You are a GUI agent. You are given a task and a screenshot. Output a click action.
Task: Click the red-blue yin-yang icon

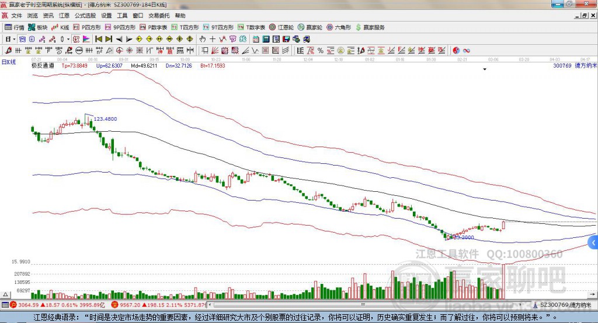pyautogui.click(x=456, y=51)
